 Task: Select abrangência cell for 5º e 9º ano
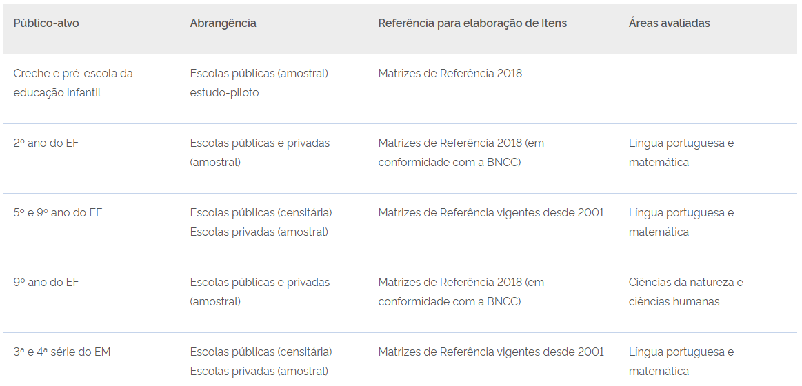click(261, 222)
